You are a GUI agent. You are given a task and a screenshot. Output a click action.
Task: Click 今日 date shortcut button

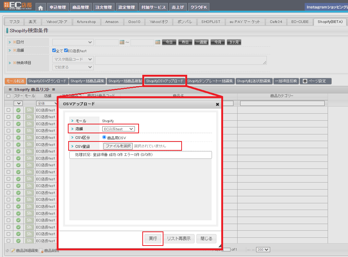pos(169,42)
